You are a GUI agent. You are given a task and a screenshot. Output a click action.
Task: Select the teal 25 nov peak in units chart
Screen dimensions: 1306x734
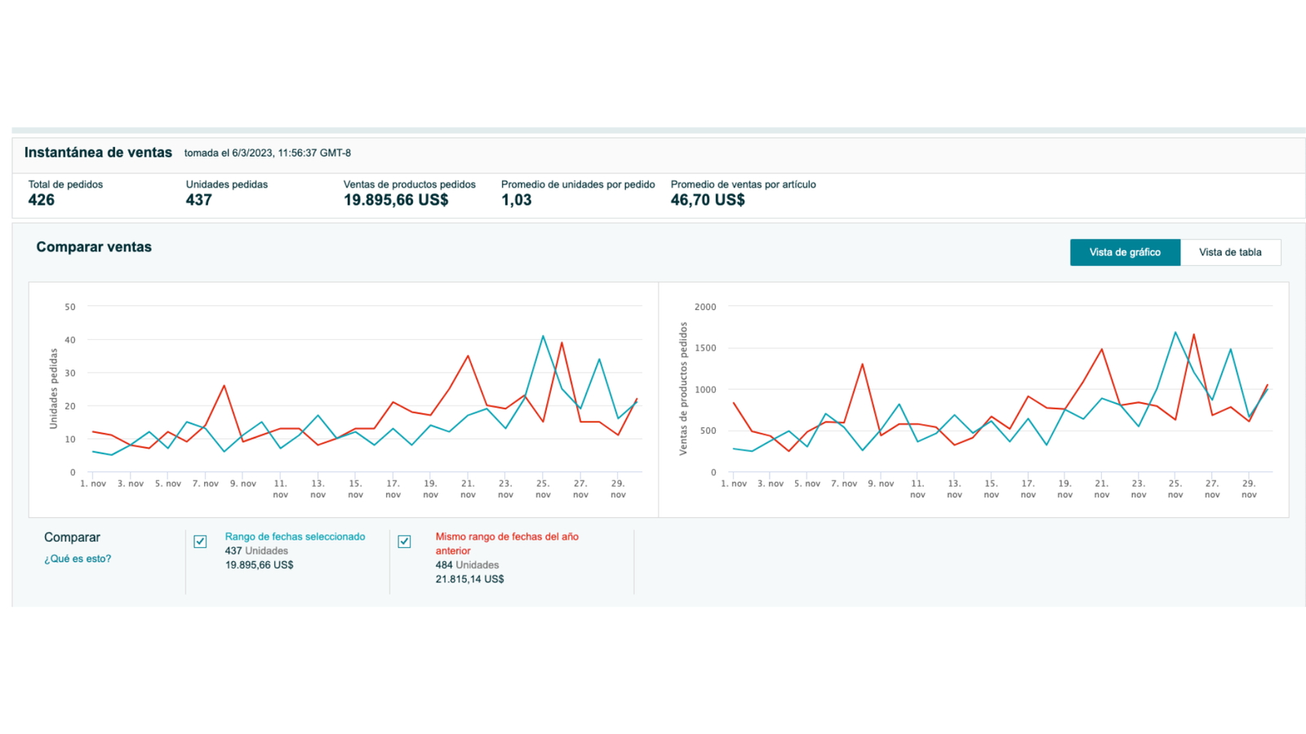click(x=543, y=336)
